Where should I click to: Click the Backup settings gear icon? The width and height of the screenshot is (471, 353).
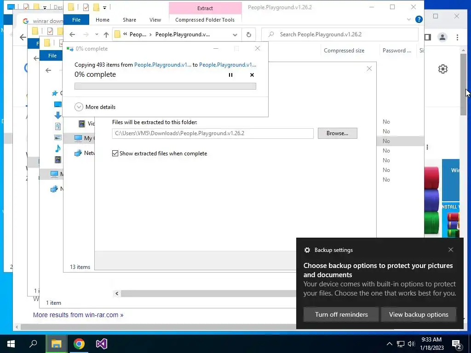[307, 250]
